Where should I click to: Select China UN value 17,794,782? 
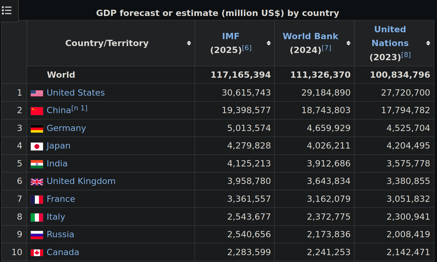click(x=406, y=110)
